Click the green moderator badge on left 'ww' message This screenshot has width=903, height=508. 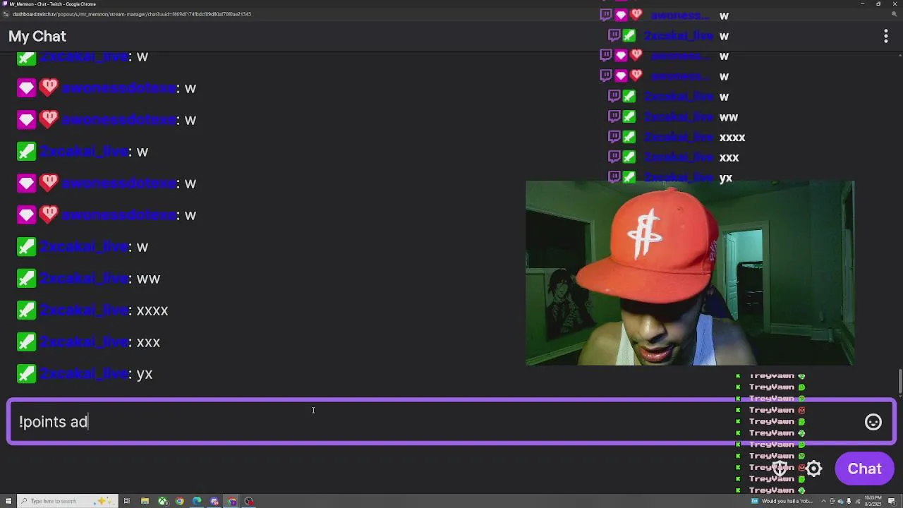[x=26, y=278]
